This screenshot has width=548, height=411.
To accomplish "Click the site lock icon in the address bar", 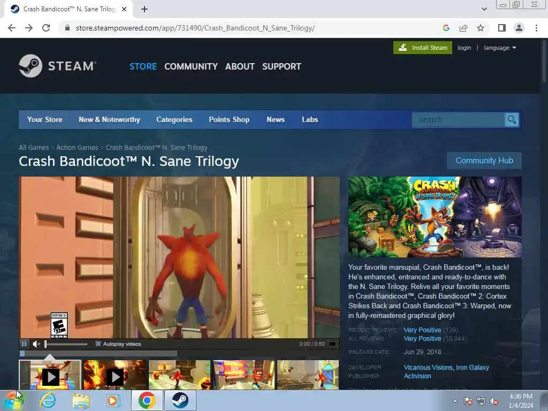I will [67, 28].
